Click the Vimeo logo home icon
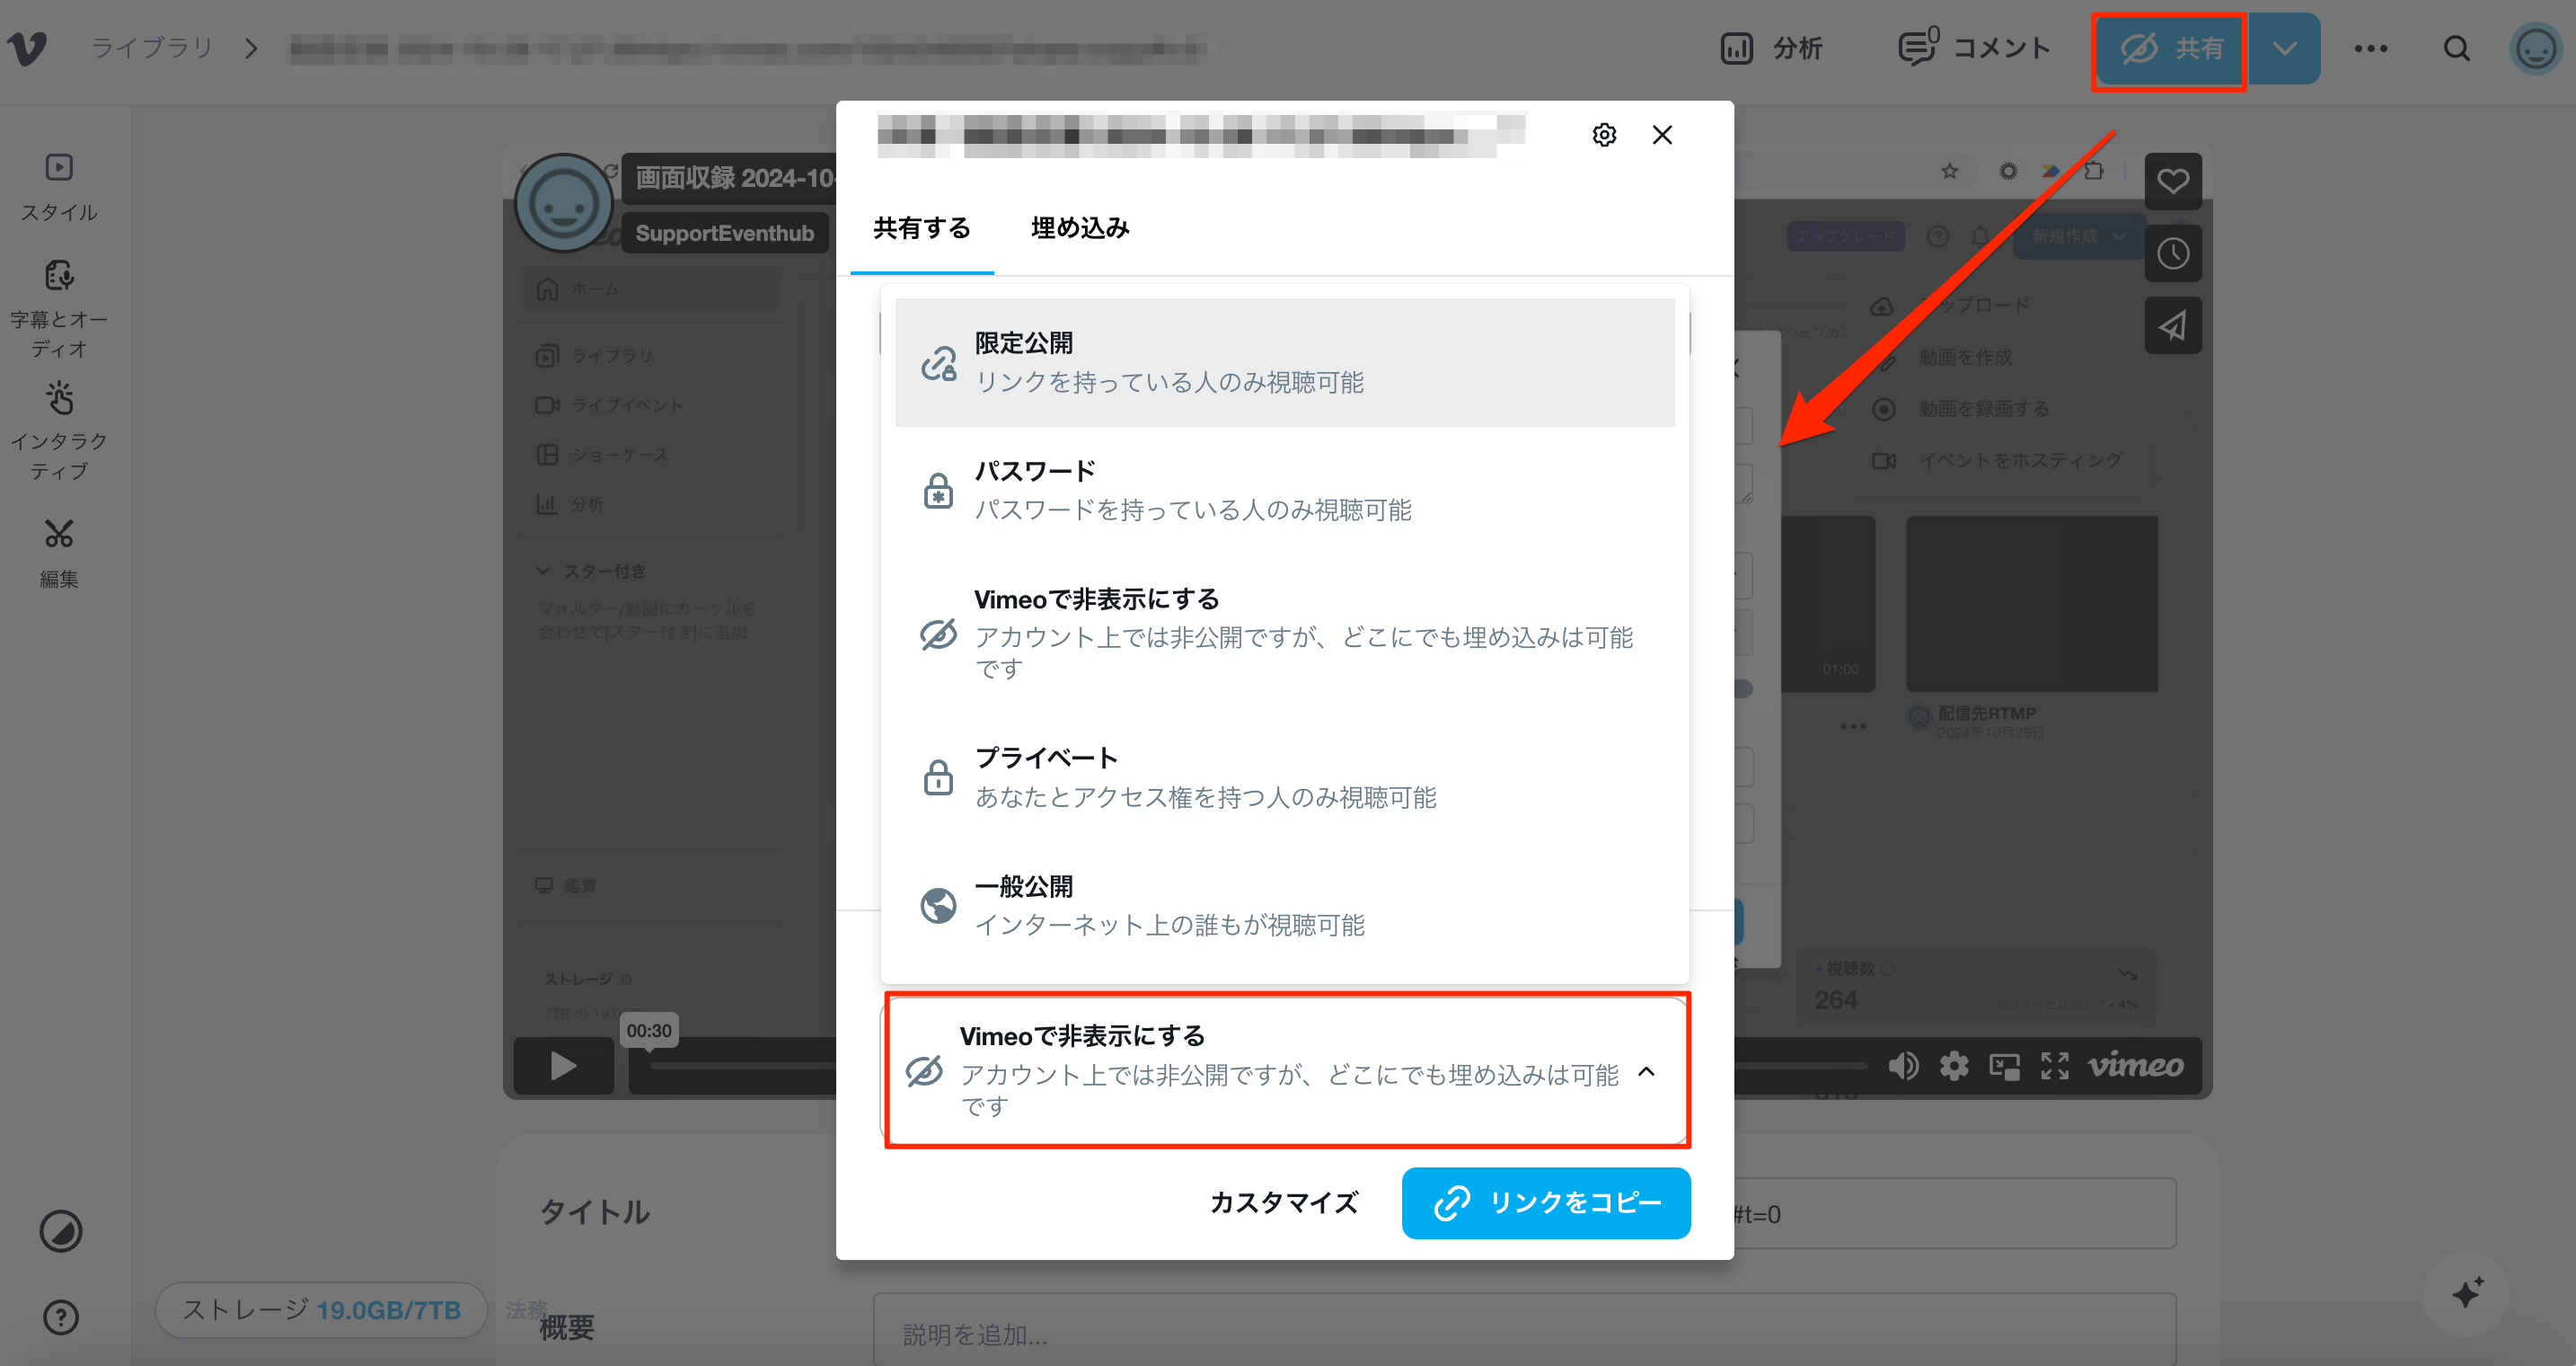The image size is (2576, 1366). (27, 47)
